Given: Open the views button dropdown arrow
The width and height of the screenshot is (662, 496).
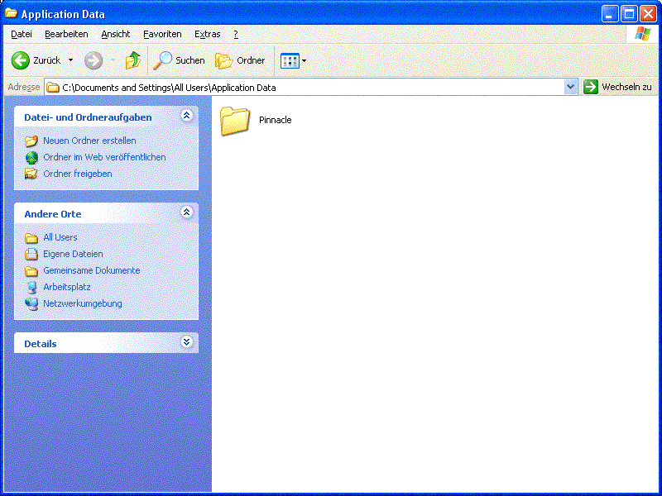Looking at the screenshot, I should pyautogui.click(x=304, y=60).
